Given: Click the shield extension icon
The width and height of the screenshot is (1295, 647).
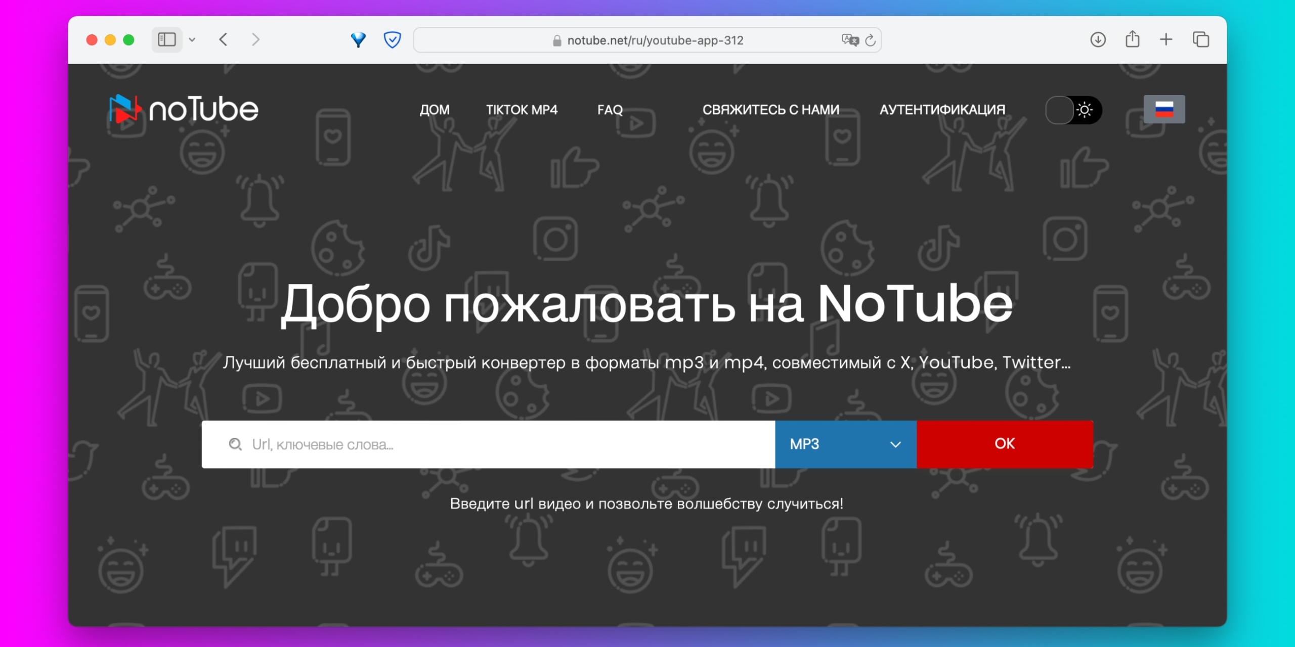Looking at the screenshot, I should [392, 39].
